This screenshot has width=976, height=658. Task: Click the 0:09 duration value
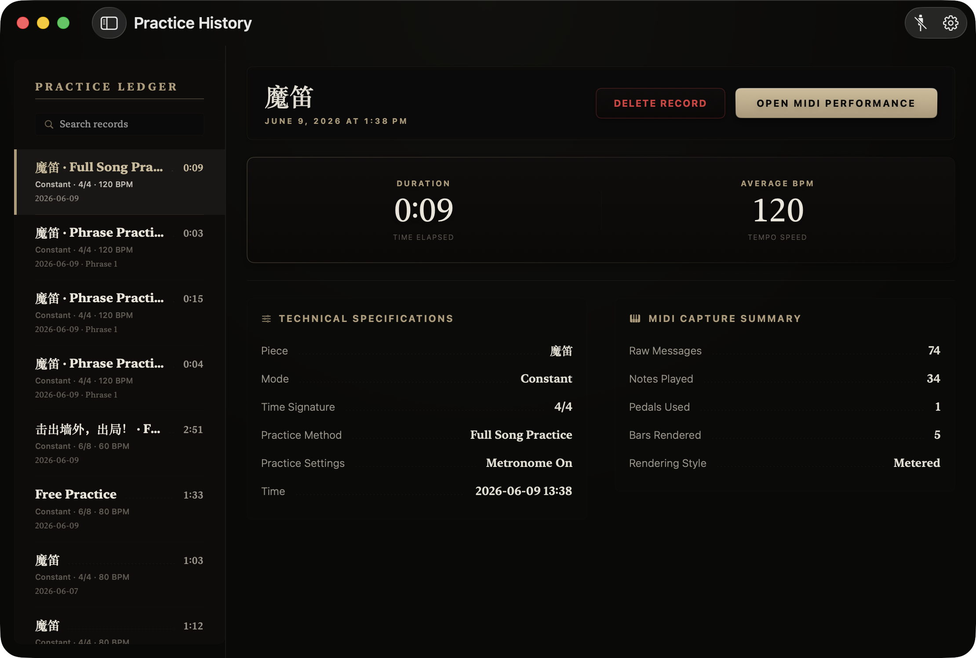point(424,210)
